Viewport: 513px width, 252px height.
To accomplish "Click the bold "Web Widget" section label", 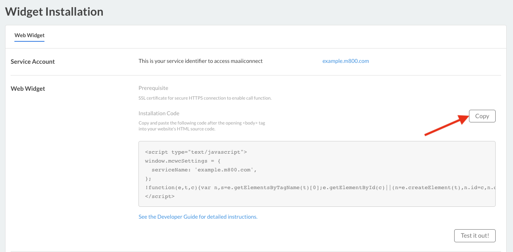I will click(28, 89).
